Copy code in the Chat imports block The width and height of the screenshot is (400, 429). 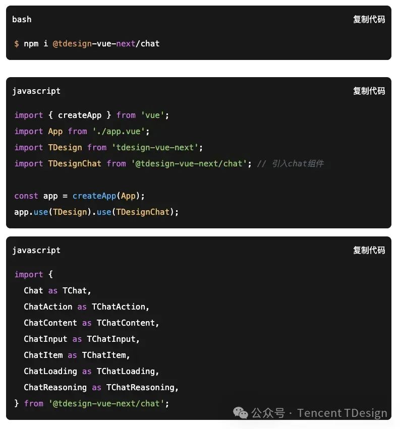[369, 251]
